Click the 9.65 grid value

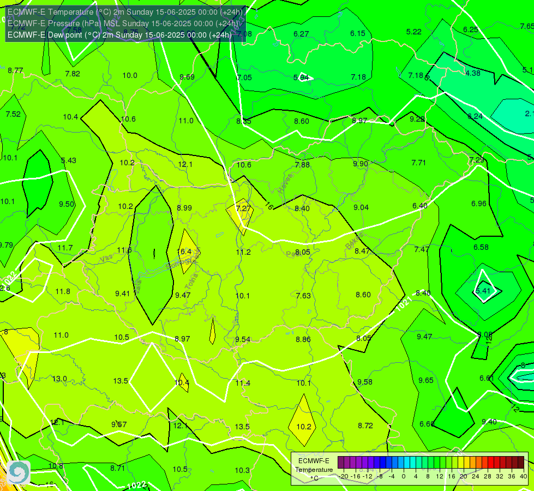click(x=425, y=380)
